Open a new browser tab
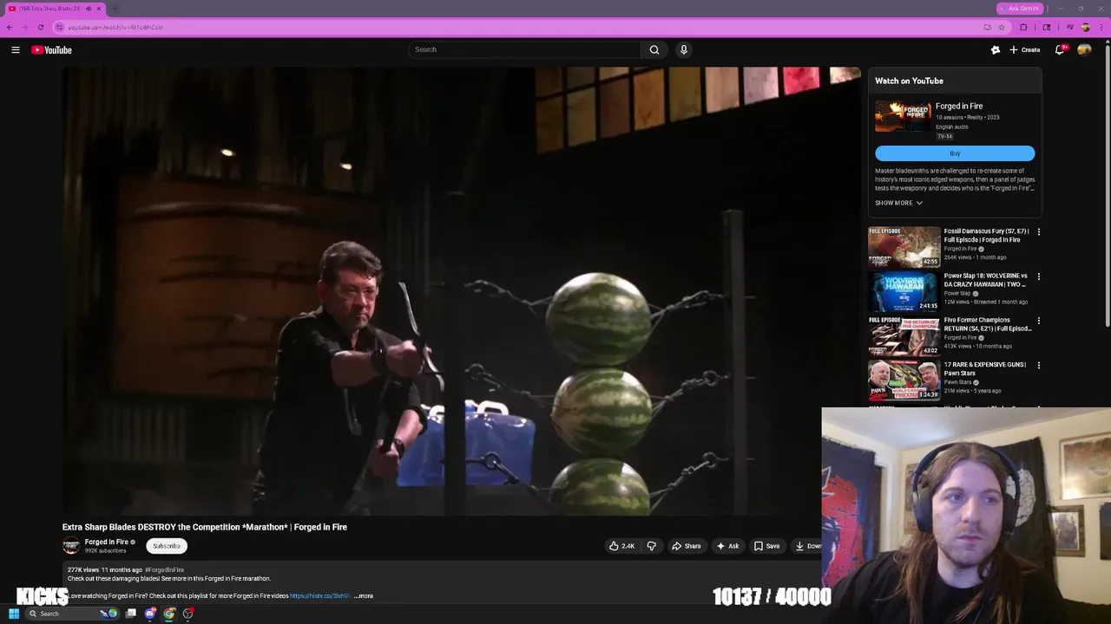The width and height of the screenshot is (1111, 624). coord(115,9)
